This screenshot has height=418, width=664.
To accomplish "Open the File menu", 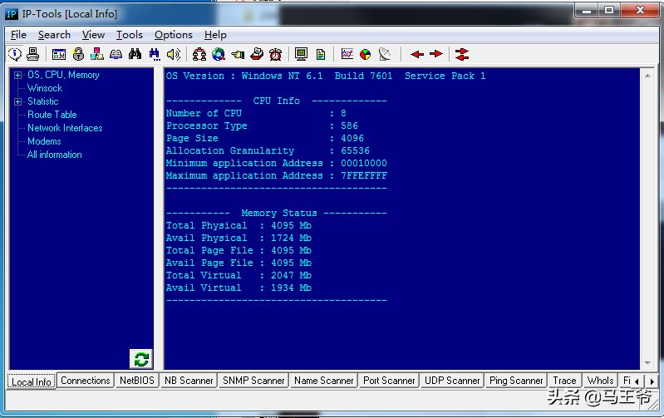I will point(18,35).
